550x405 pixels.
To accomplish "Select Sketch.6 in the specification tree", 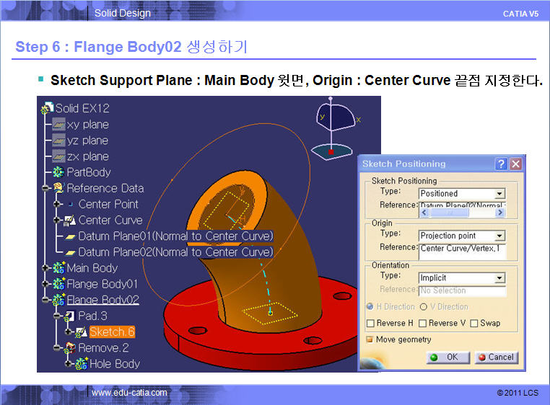I will pyautogui.click(x=111, y=332).
